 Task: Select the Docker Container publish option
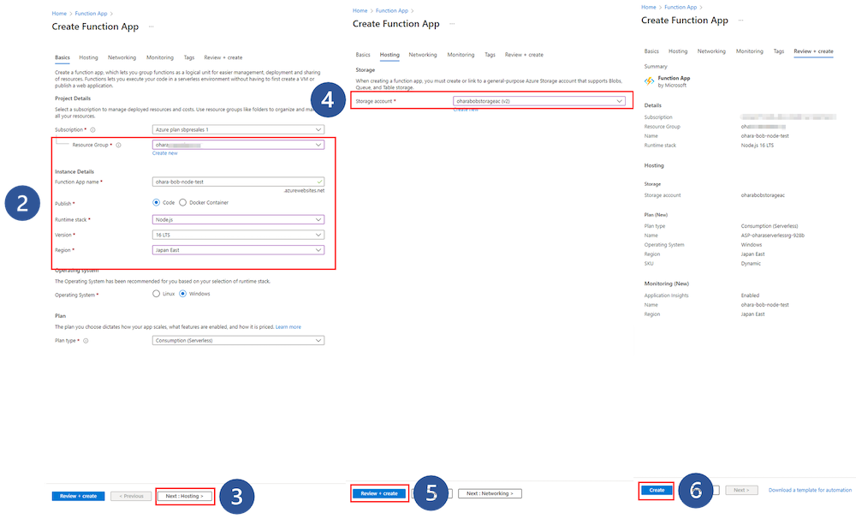click(183, 203)
